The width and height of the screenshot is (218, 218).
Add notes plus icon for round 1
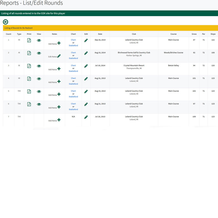59,43
